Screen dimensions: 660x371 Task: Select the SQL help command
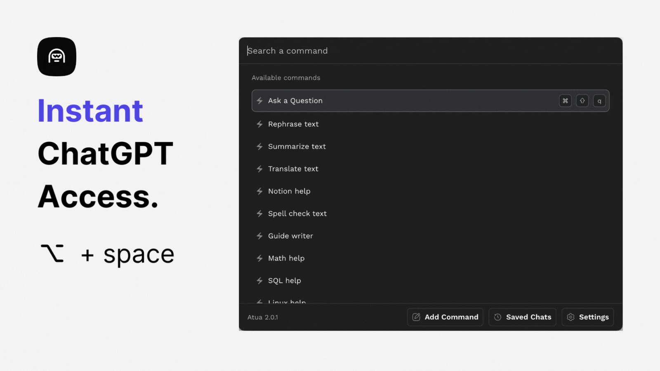[430, 281]
